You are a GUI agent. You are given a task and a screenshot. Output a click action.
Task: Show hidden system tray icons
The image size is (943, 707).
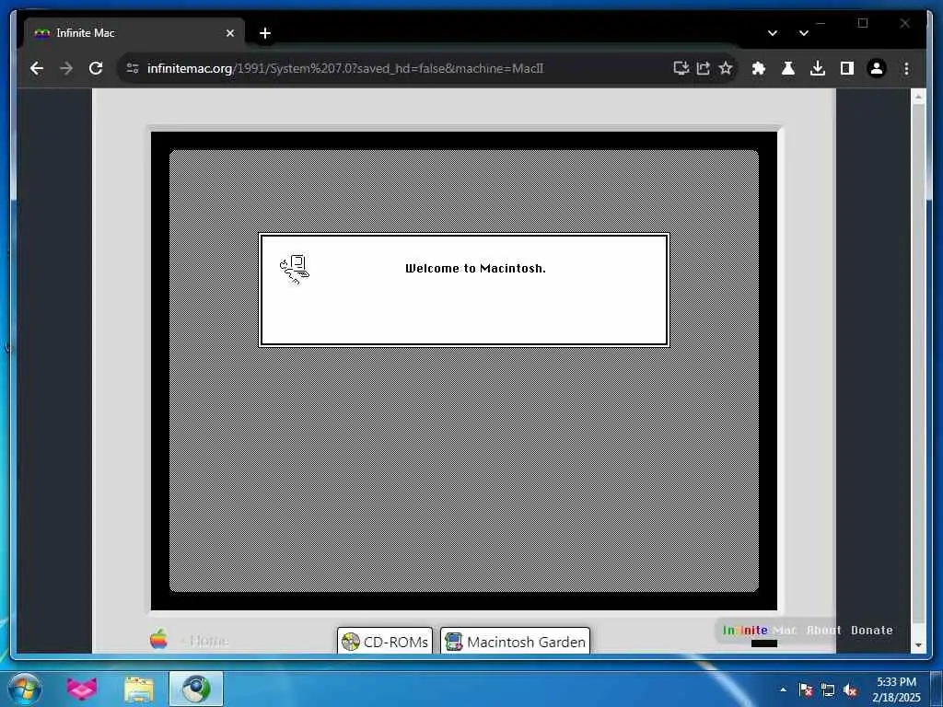pyautogui.click(x=783, y=690)
